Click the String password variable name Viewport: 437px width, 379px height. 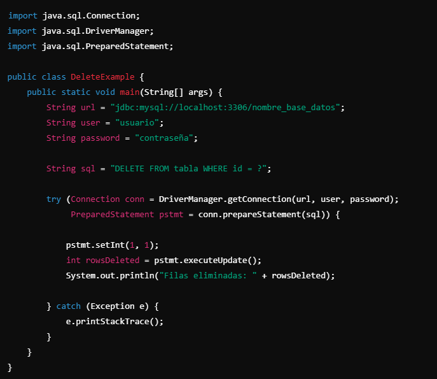coord(100,138)
